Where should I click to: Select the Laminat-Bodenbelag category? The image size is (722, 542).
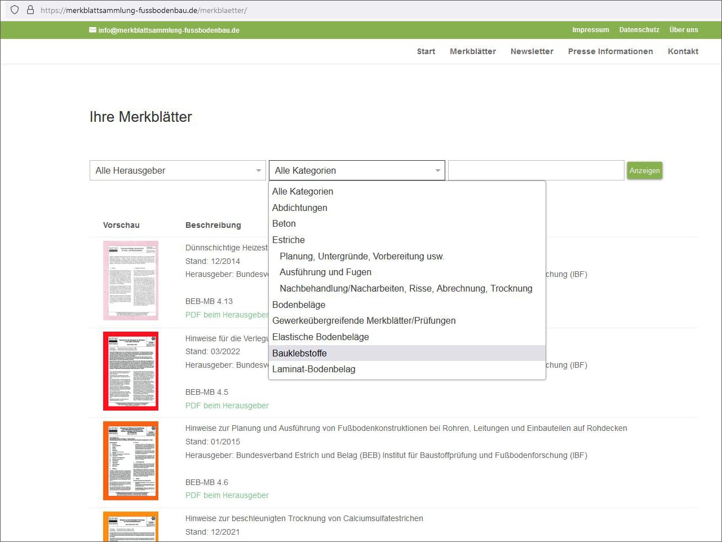[x=407, y=369]
